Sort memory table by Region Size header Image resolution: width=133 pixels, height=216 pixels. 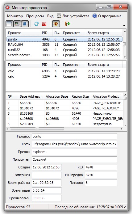tap(80, 96)
